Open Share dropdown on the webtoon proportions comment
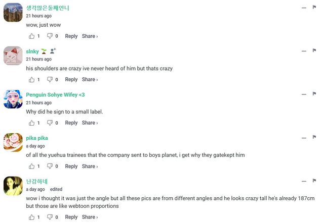This screenshot has height=223, width=324. (x=90, y=217)
